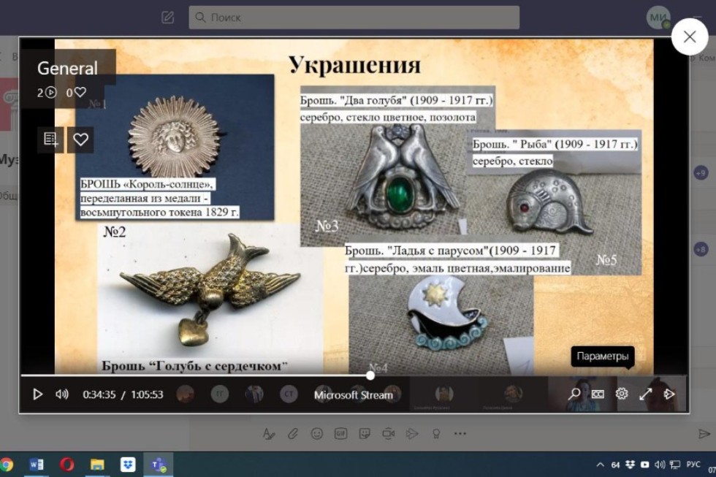Image resolution: width=716 pixels, height=477 pixels.
Task: Open more messaging options with the ellipsis
Action: pyautogui.click(x=460, y=433)
